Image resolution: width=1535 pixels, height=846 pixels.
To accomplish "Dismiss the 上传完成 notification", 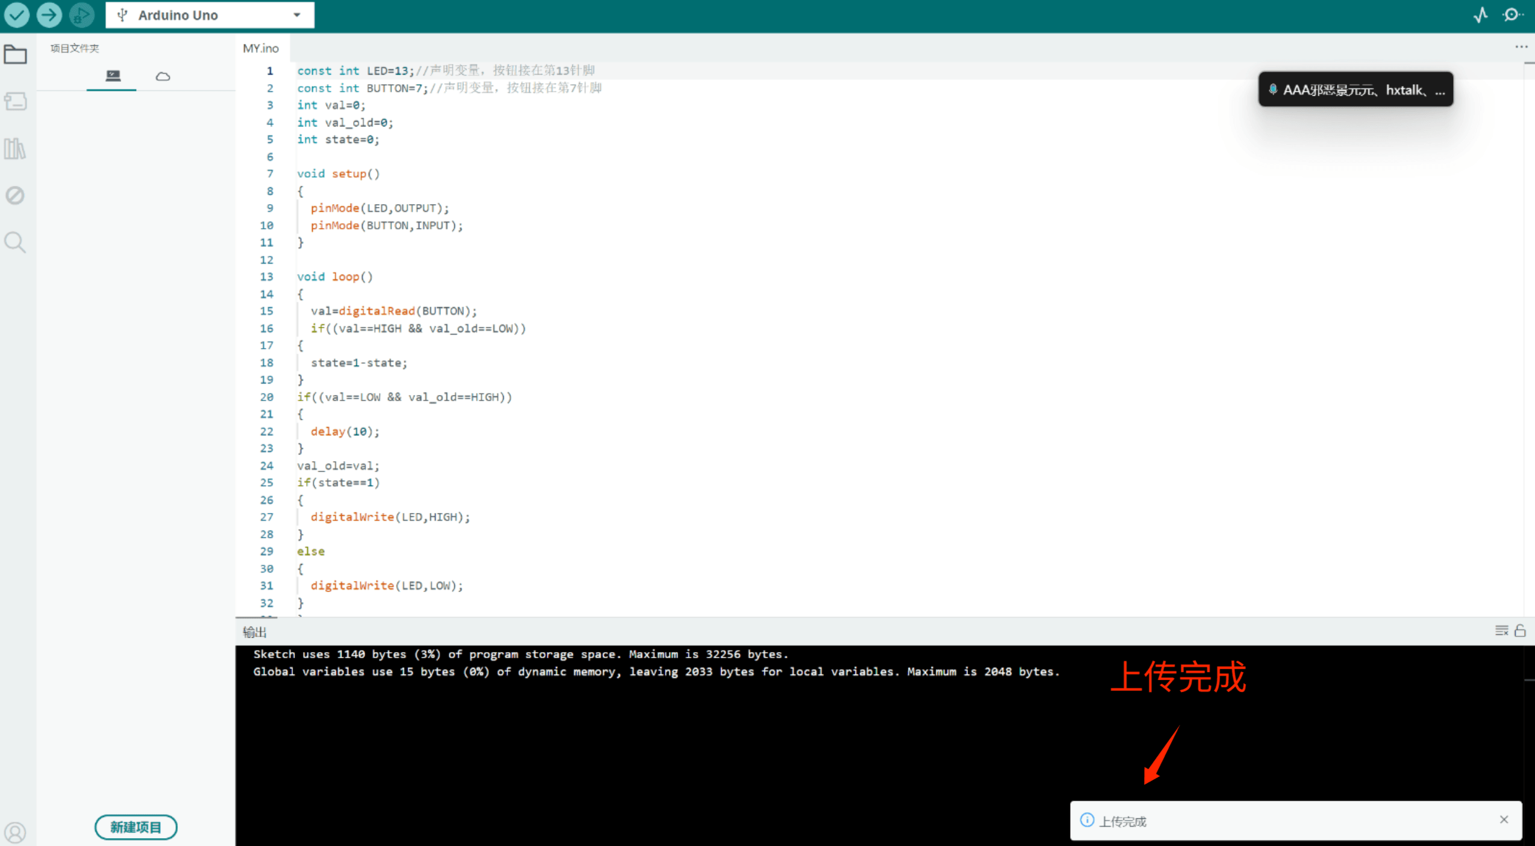I will coord(1504,820).
